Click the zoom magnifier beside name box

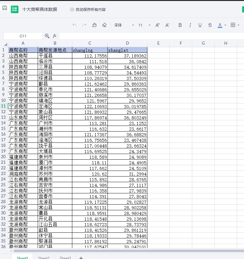tap(47, 36)
